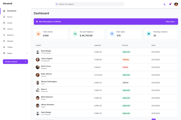Click Star this project on GitHub

pyautogui.click(x=50, y=22)
